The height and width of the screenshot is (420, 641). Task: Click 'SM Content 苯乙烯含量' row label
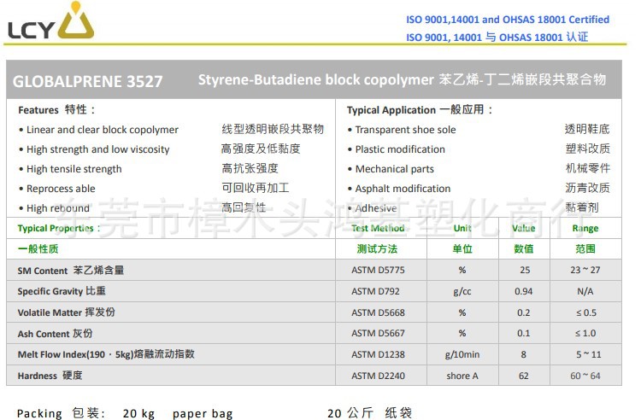pyautogui.click(x=71, y=271)
